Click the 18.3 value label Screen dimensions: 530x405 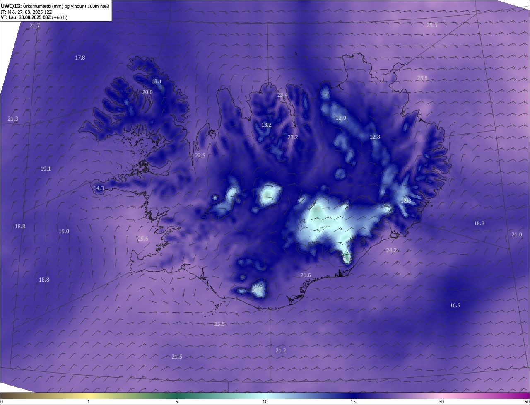point(479,224)
